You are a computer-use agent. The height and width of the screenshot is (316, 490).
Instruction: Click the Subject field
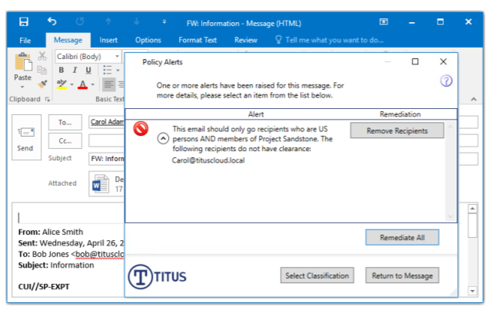pyautogui.click(x=107, y=159)
